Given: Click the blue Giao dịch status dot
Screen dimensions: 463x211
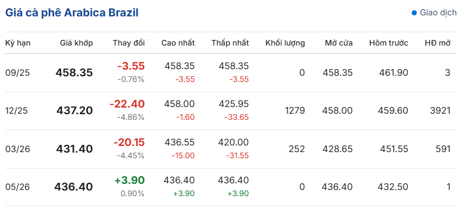Looking at the screenshot, I should pyautogui.click(x=414, y=13).
